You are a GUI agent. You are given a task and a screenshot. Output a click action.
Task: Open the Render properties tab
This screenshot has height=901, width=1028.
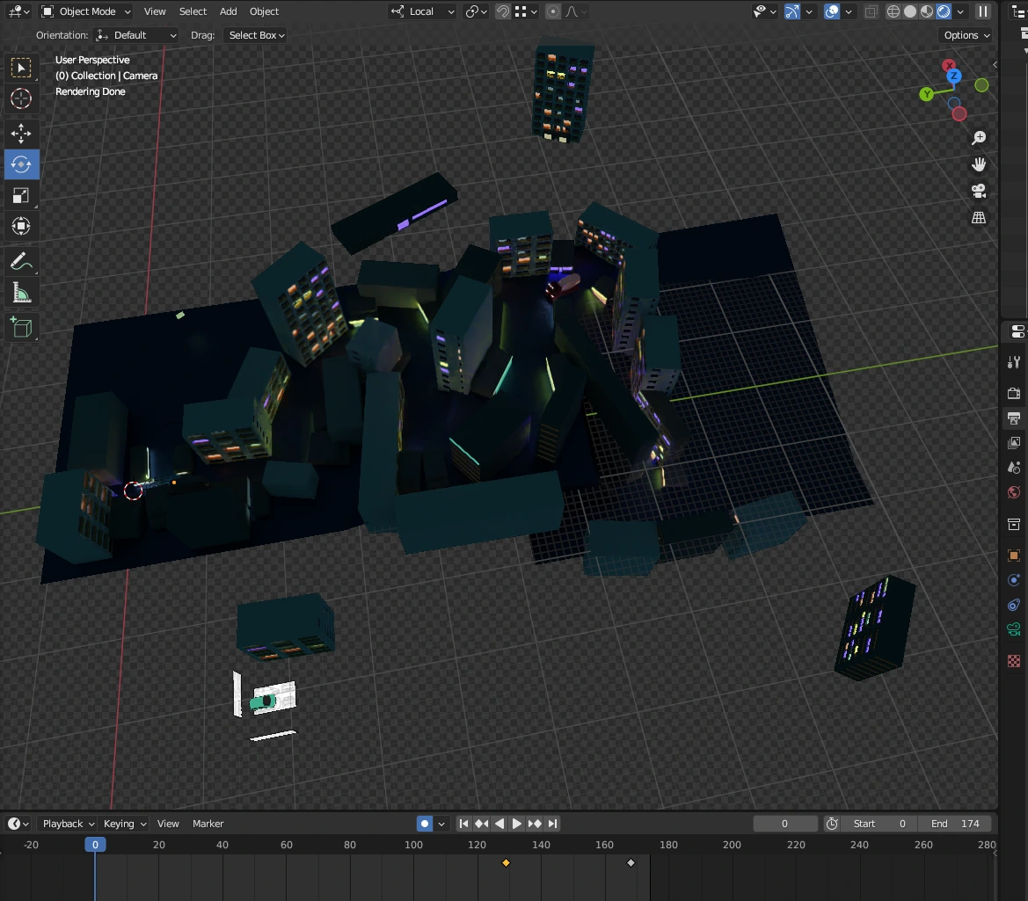pyautogui.click(x=1014, y=392)
